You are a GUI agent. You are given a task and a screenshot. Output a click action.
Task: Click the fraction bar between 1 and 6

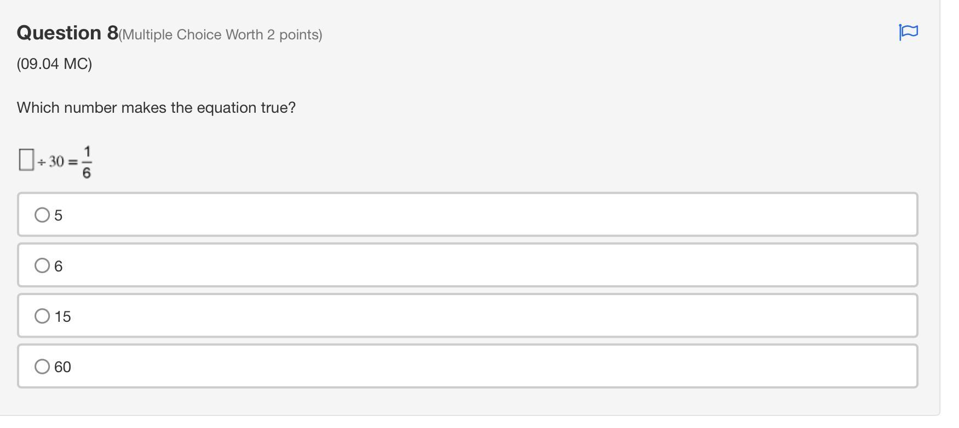(87, 162)
